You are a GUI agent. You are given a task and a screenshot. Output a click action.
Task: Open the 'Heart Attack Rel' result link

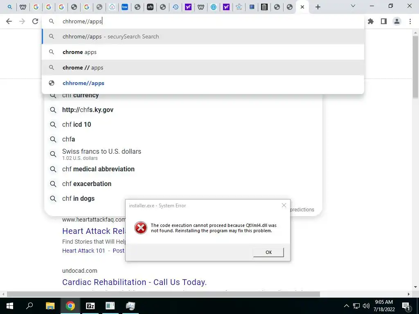(94, 231)
